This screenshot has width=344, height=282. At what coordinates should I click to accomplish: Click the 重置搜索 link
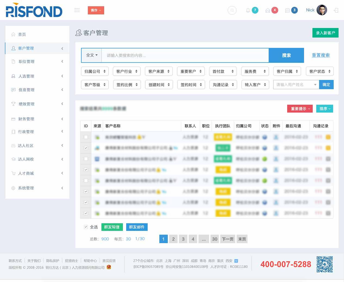coord(321,55)
